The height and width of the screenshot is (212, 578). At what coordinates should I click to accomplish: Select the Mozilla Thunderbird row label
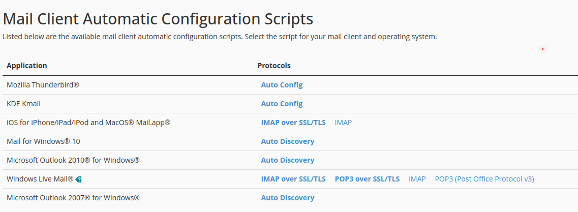pyautogui.click(x=43, y=85)
